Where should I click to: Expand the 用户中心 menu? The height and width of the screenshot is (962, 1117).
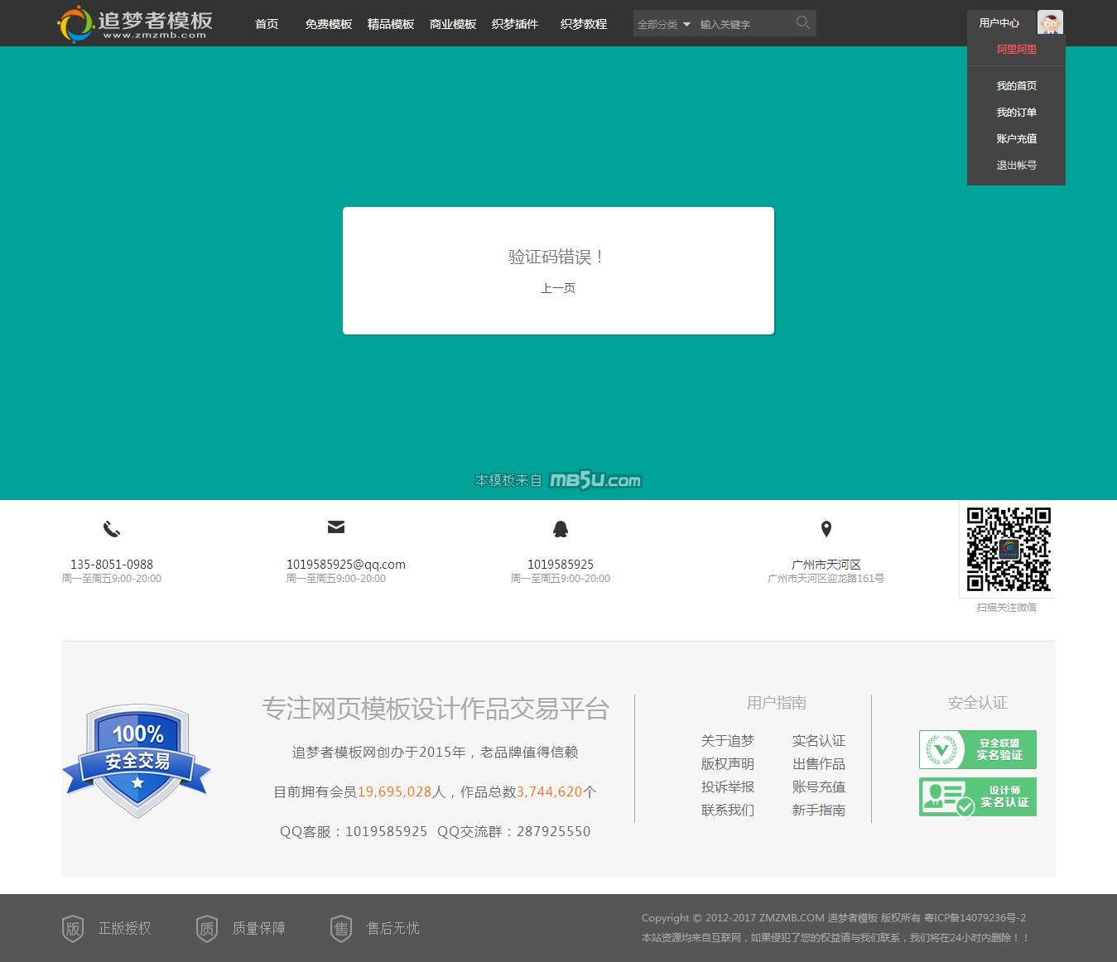pyautogui.click(x=999, y=23)
